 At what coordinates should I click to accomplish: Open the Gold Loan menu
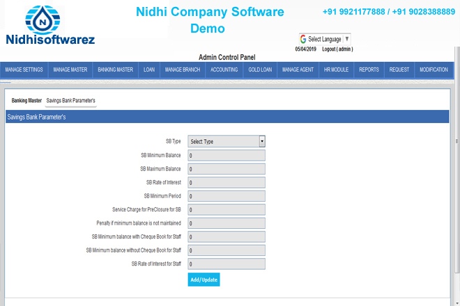260,70
